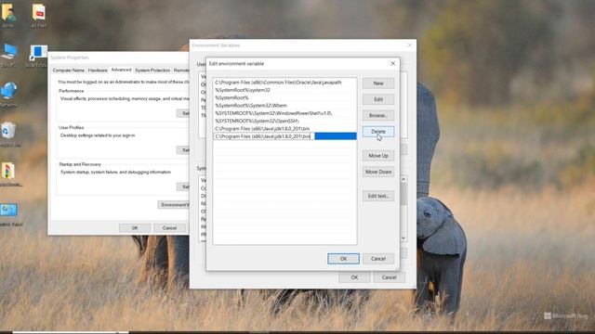Select the System32\OpenSSH path entry

(x=284, y=121)
